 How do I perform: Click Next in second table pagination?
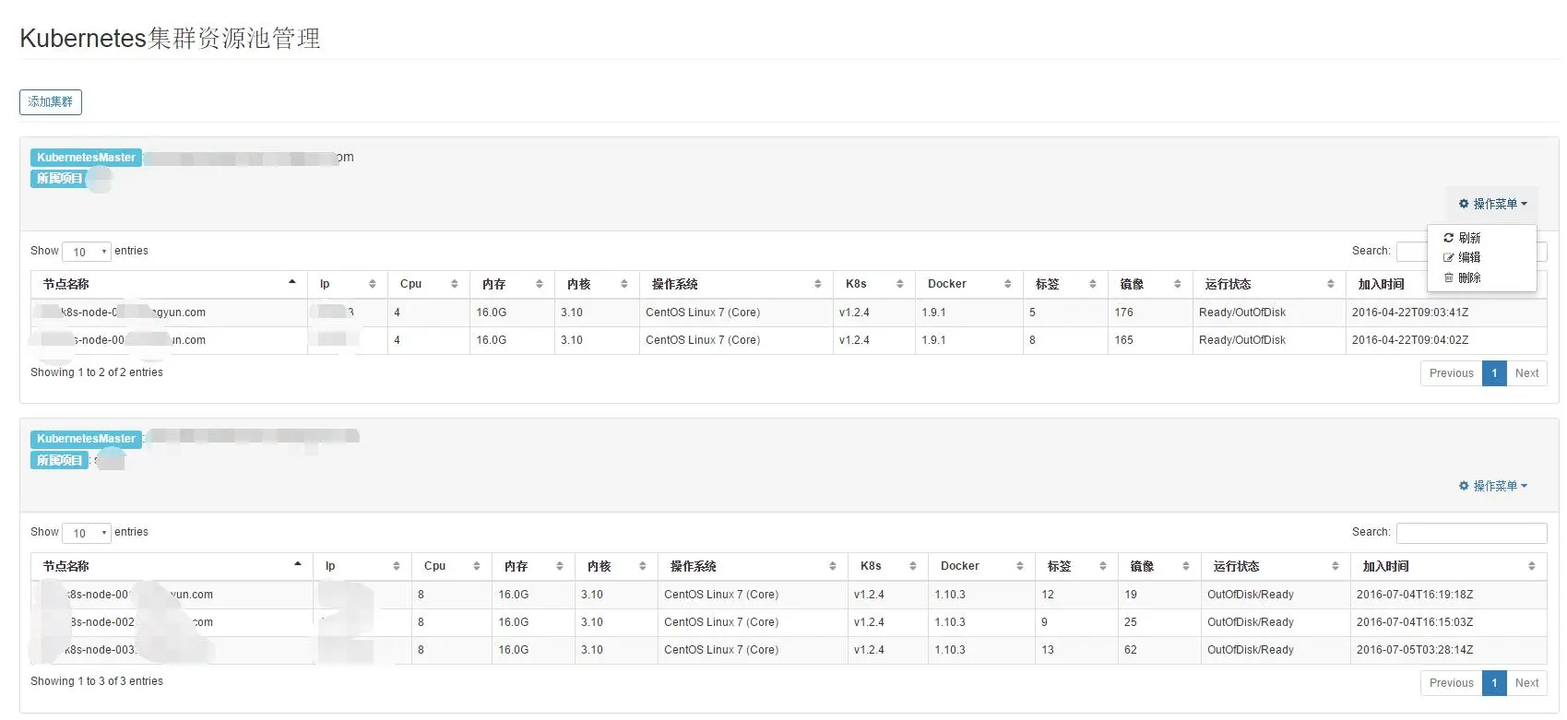point(1526,683)
